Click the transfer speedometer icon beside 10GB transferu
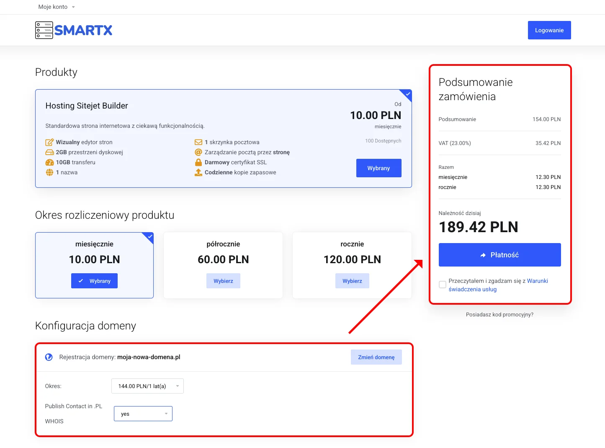 pyautogui.click(x=49, y=162)
